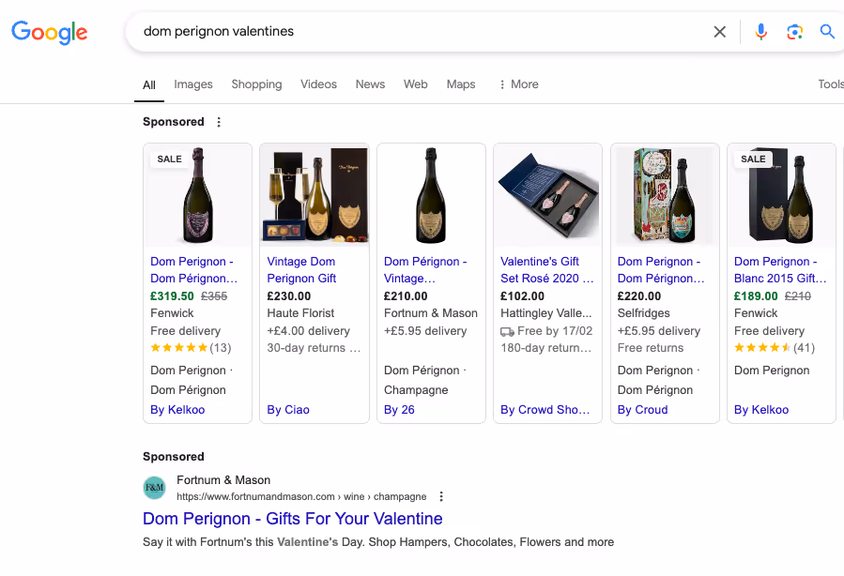Select the All tab
Screen dimensions: 844x576
coord(149,85)
